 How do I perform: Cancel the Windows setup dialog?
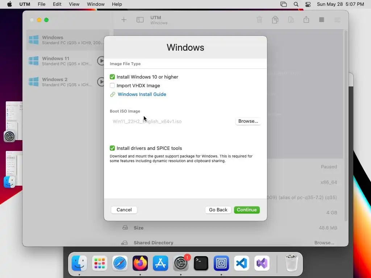click(x=124, y=210)
